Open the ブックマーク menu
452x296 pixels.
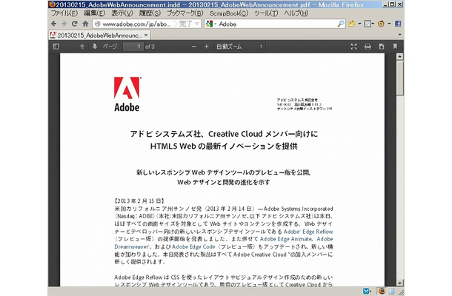click(x=185, y=13)
